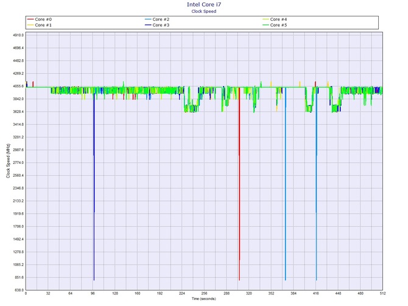Click the 224 x-axis tick label

182,293
